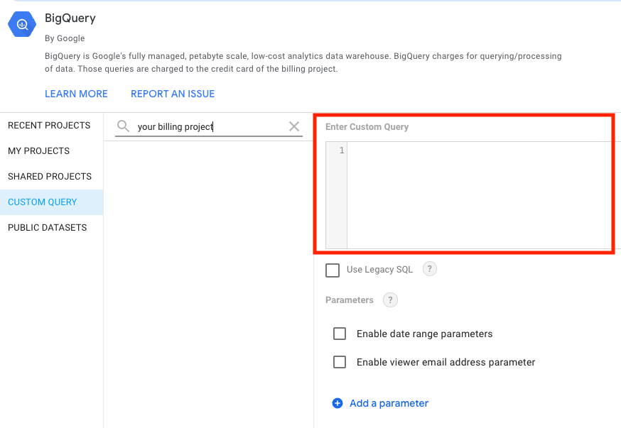Browse Public Datasets
This screenshot has height=428, width=621.
pyautogui.click(x=48, y=228)
